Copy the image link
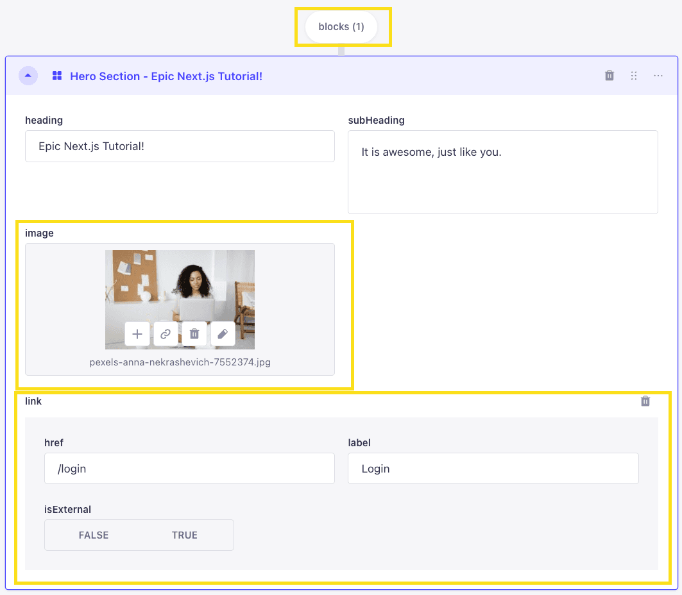 [x=166, y=334]
